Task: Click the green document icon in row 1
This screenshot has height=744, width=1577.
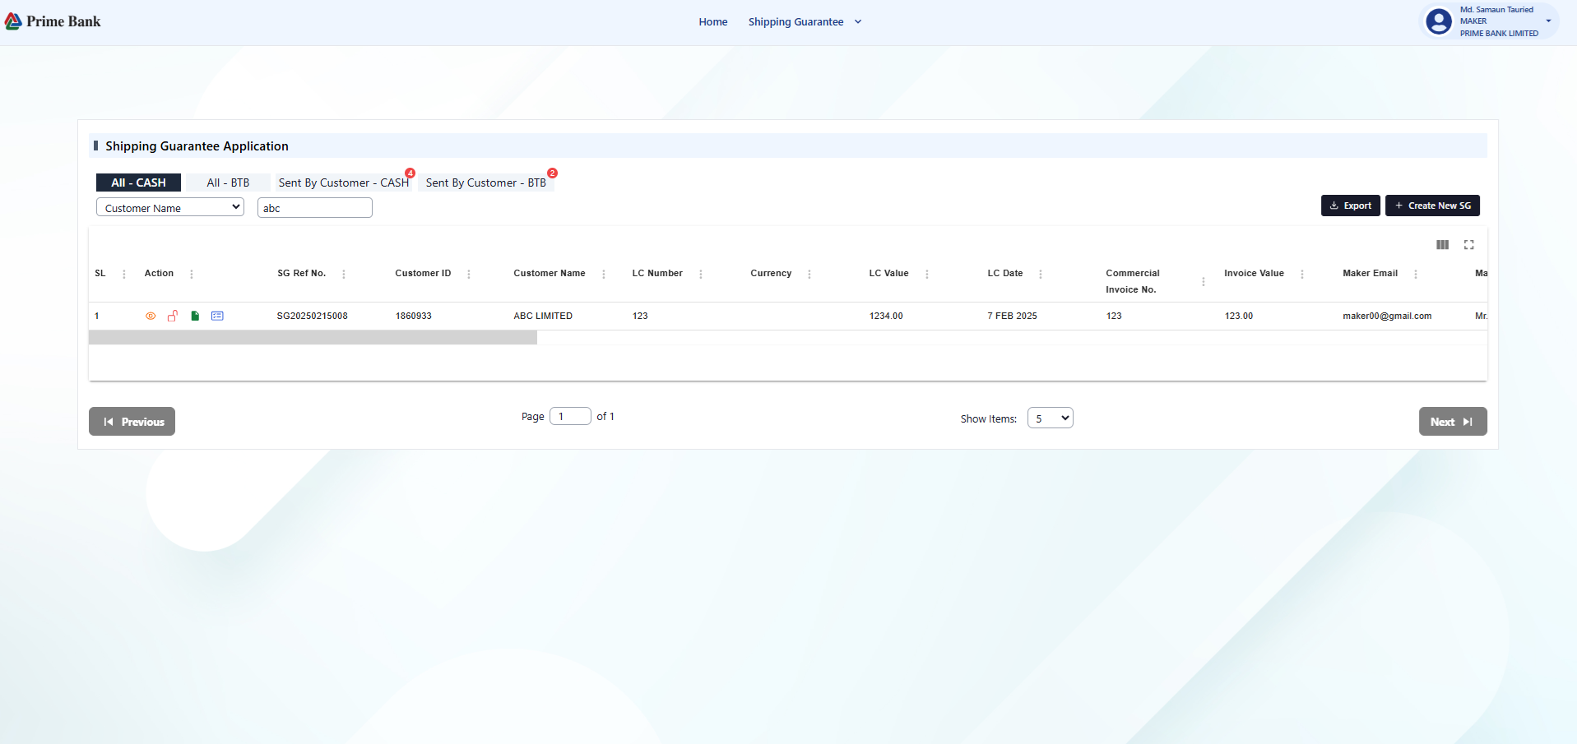Action: [x=195, y=316]
